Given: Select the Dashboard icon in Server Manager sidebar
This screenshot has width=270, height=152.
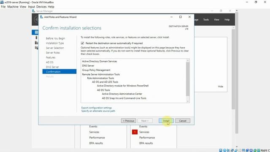Looking at the screenshot, I should click(36, 32).
